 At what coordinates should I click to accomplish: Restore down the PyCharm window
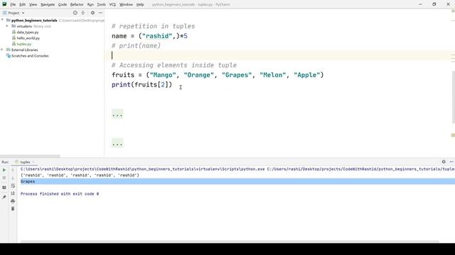click(434, 4)
